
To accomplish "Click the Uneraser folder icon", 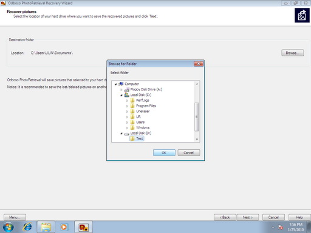I will click(132, 111).
